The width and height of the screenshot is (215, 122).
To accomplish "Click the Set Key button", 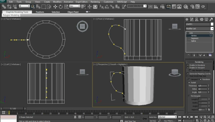I will point(153,120).
